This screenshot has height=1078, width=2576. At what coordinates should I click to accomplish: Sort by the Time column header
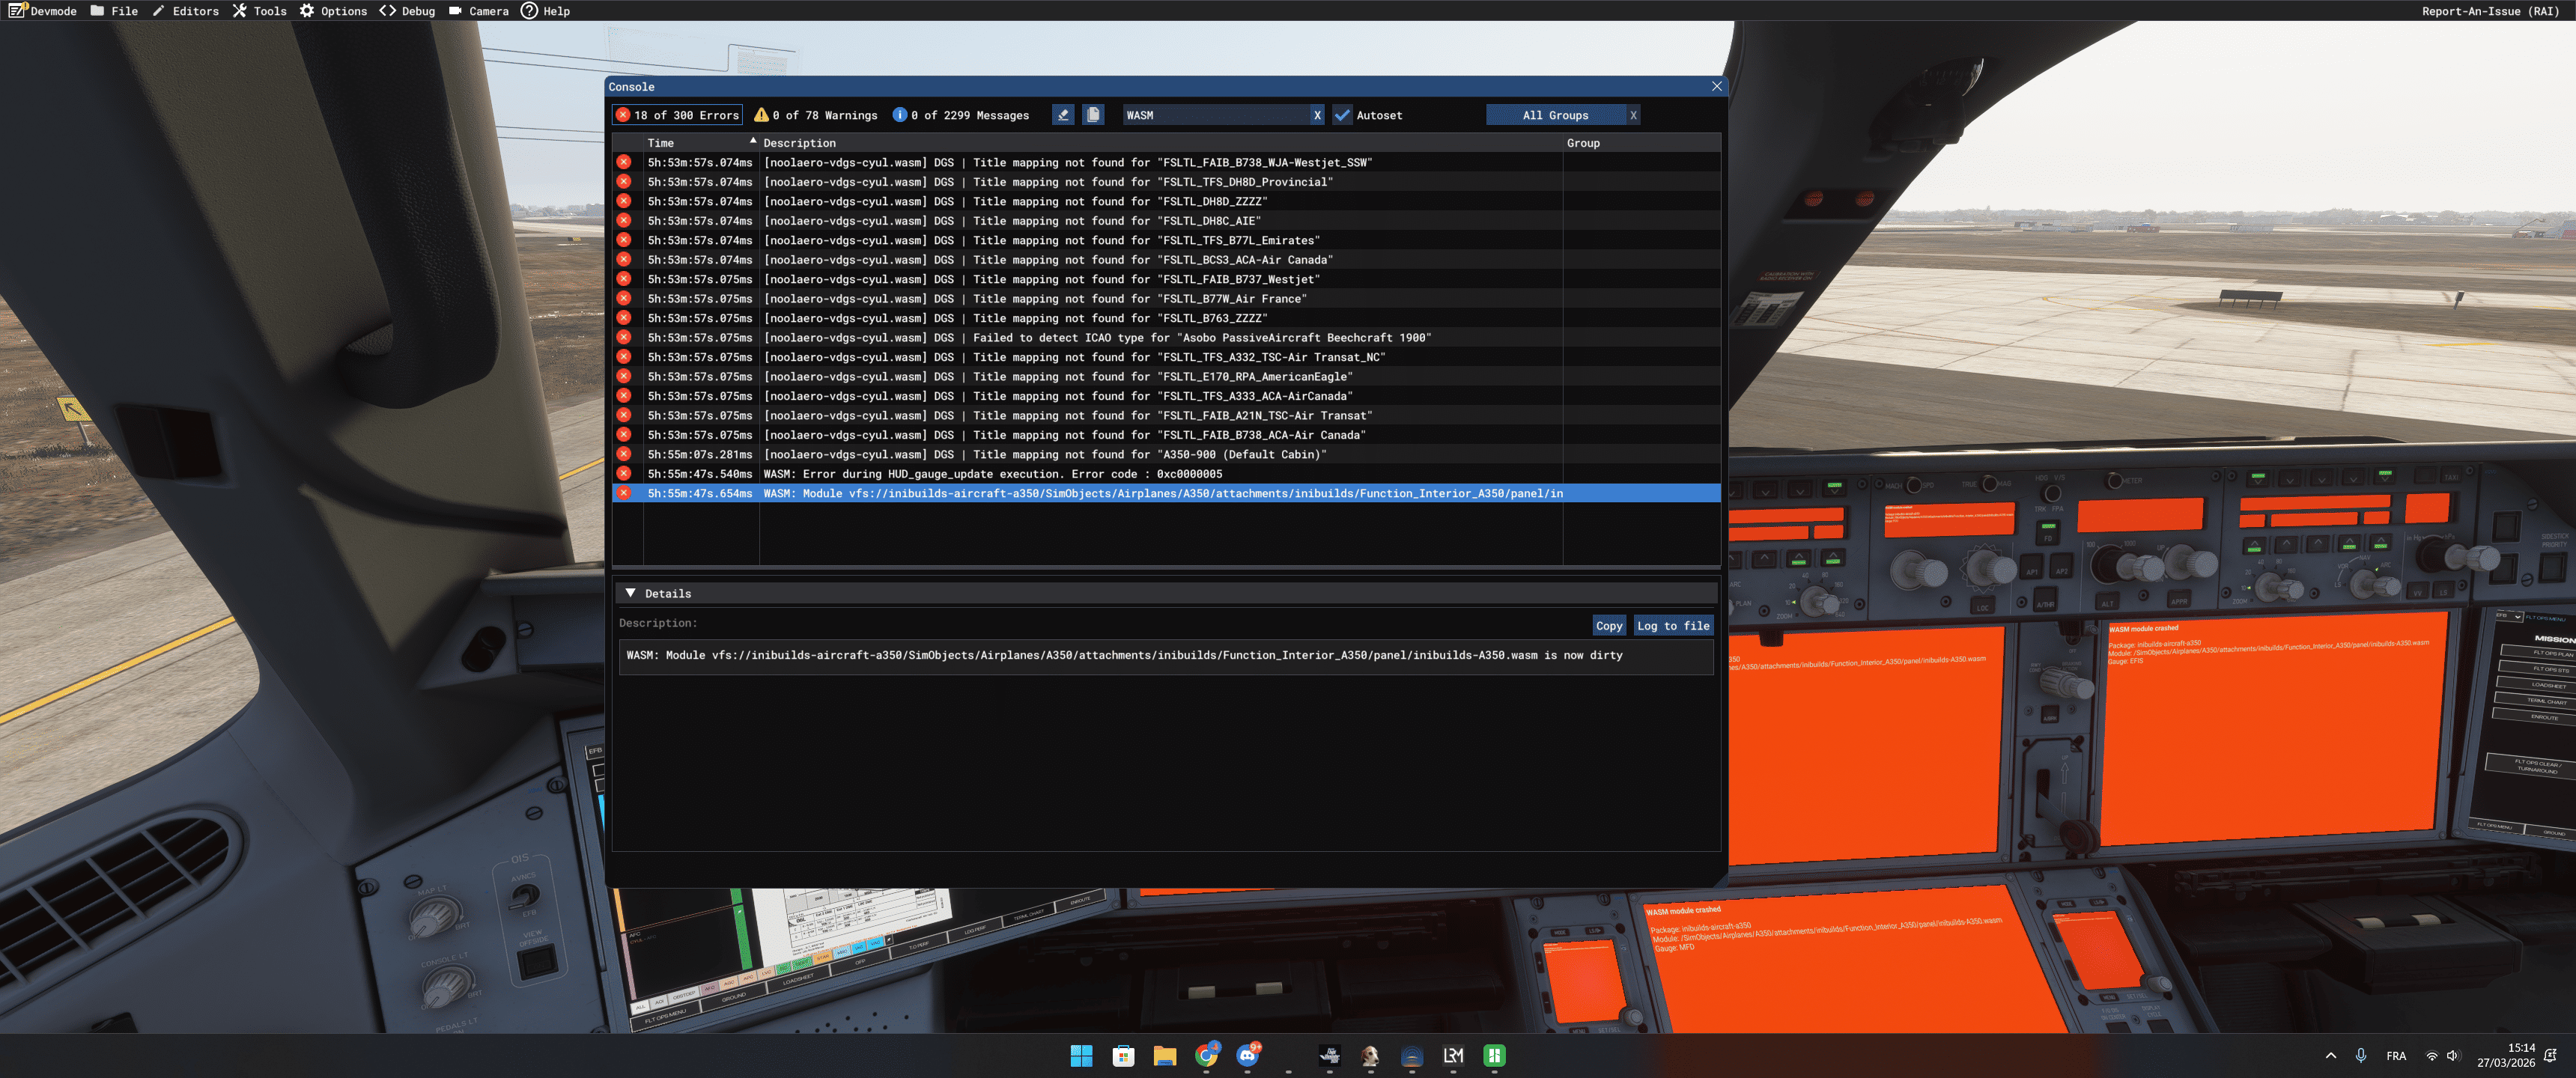[x=661, y=143]
